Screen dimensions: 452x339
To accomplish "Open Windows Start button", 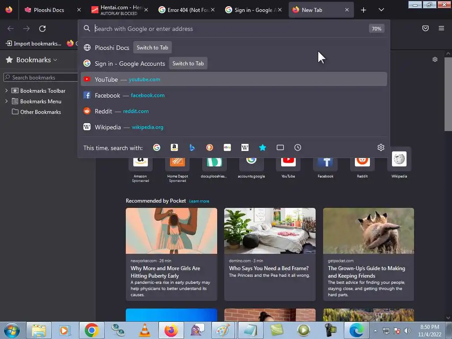I will point(11,330).
